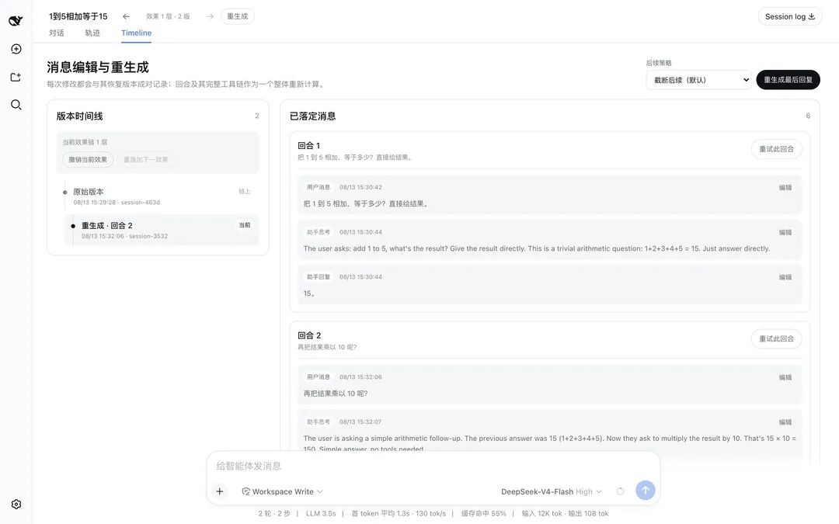Click the 版本时间线 heading
The height and width of the screenshot is (524, 839).
[80, 116]
